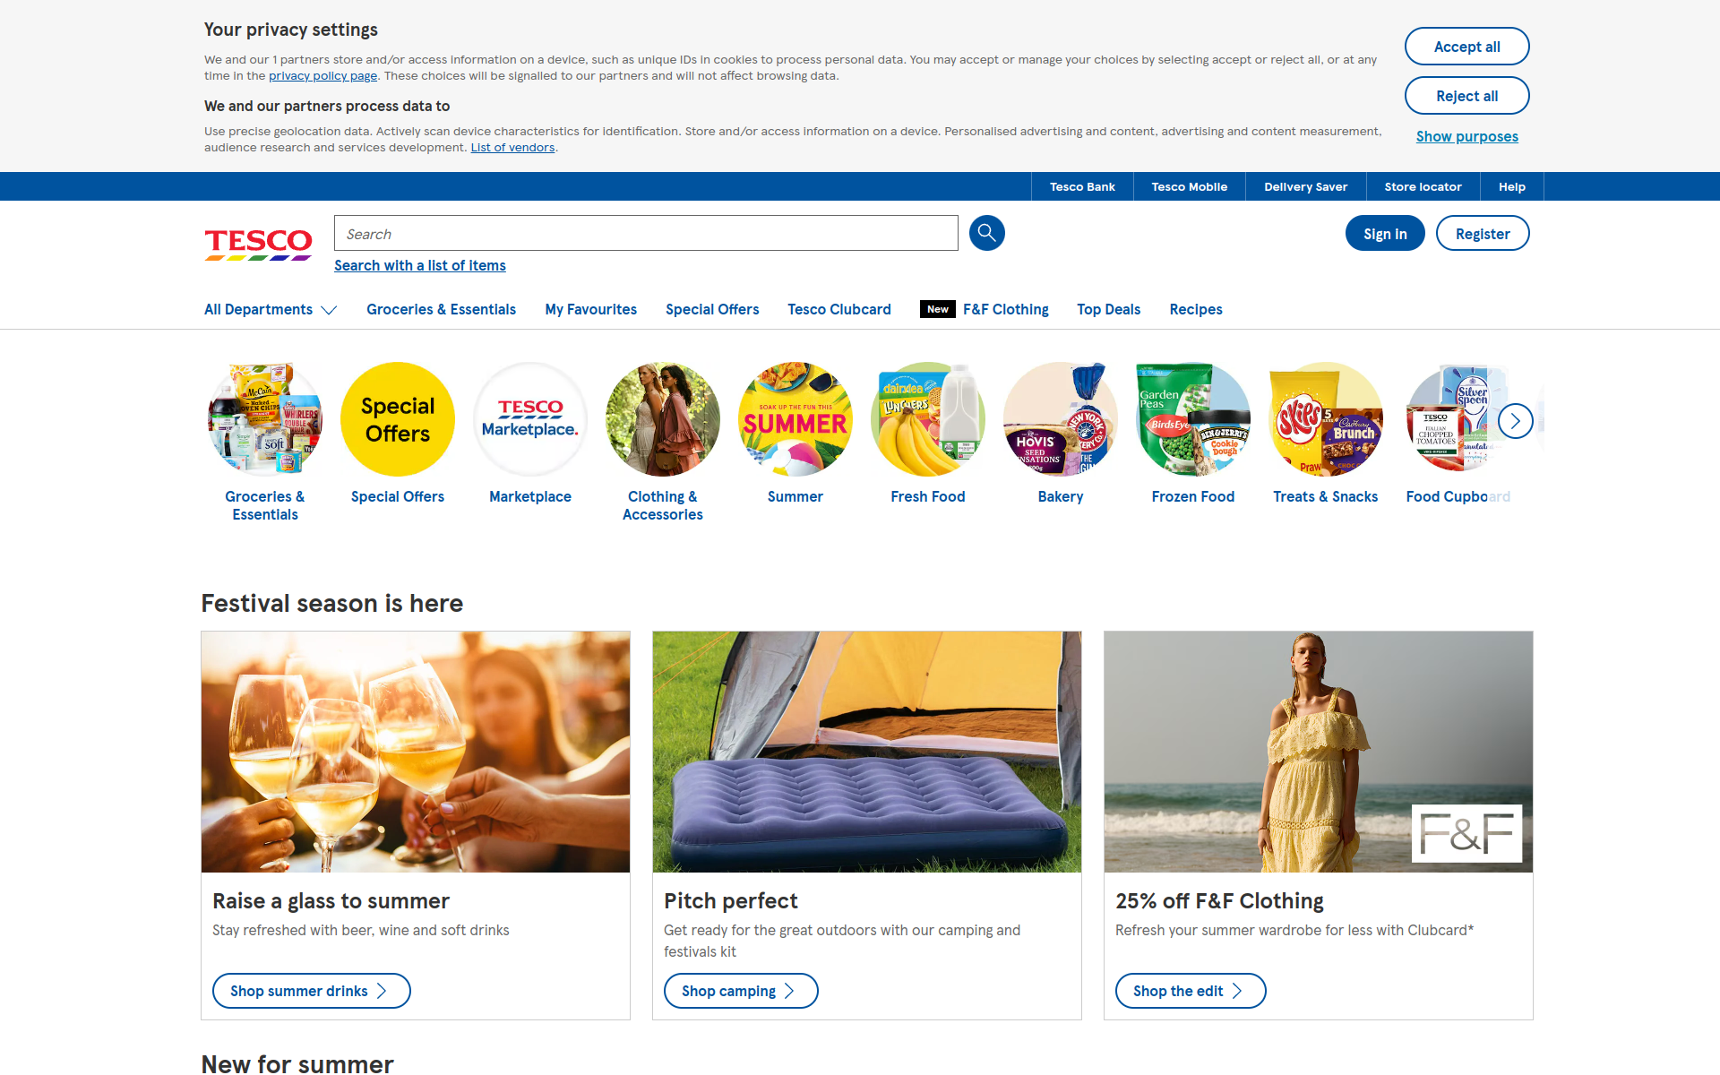Click the magnifying glass search icon
Viewport: 1720px width, 1075px height.
[x=986, y=233]
